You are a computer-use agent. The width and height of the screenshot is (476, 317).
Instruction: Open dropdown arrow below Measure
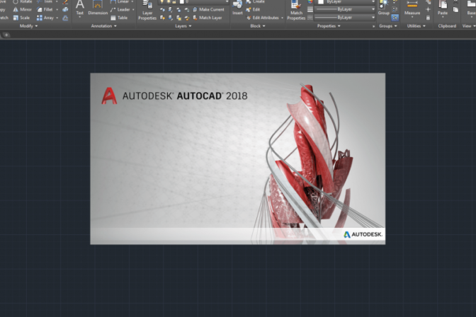point(412,17)
